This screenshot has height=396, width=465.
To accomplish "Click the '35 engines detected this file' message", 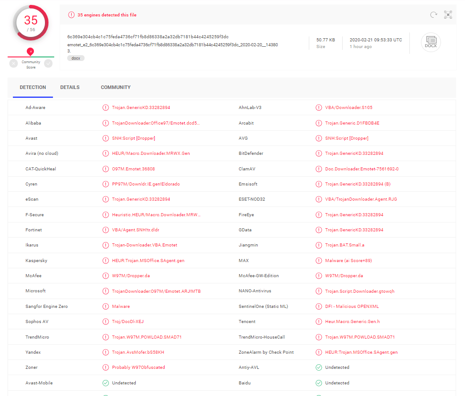I will [107, 15].
